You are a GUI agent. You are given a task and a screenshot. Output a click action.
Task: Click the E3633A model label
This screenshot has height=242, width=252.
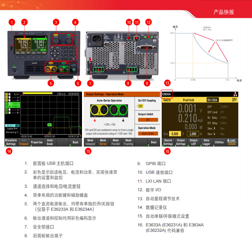click(166, 94)
